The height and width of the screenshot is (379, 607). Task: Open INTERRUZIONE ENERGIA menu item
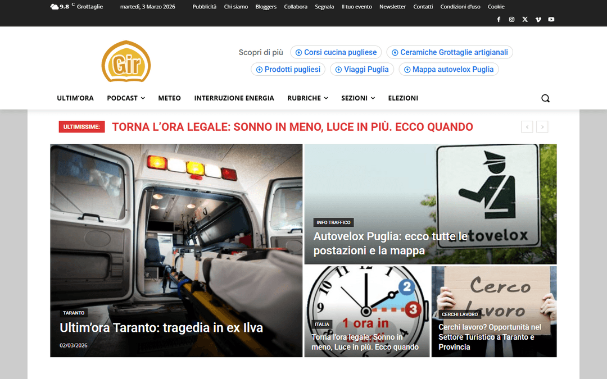pyautogui.click(x=234, y=98)
